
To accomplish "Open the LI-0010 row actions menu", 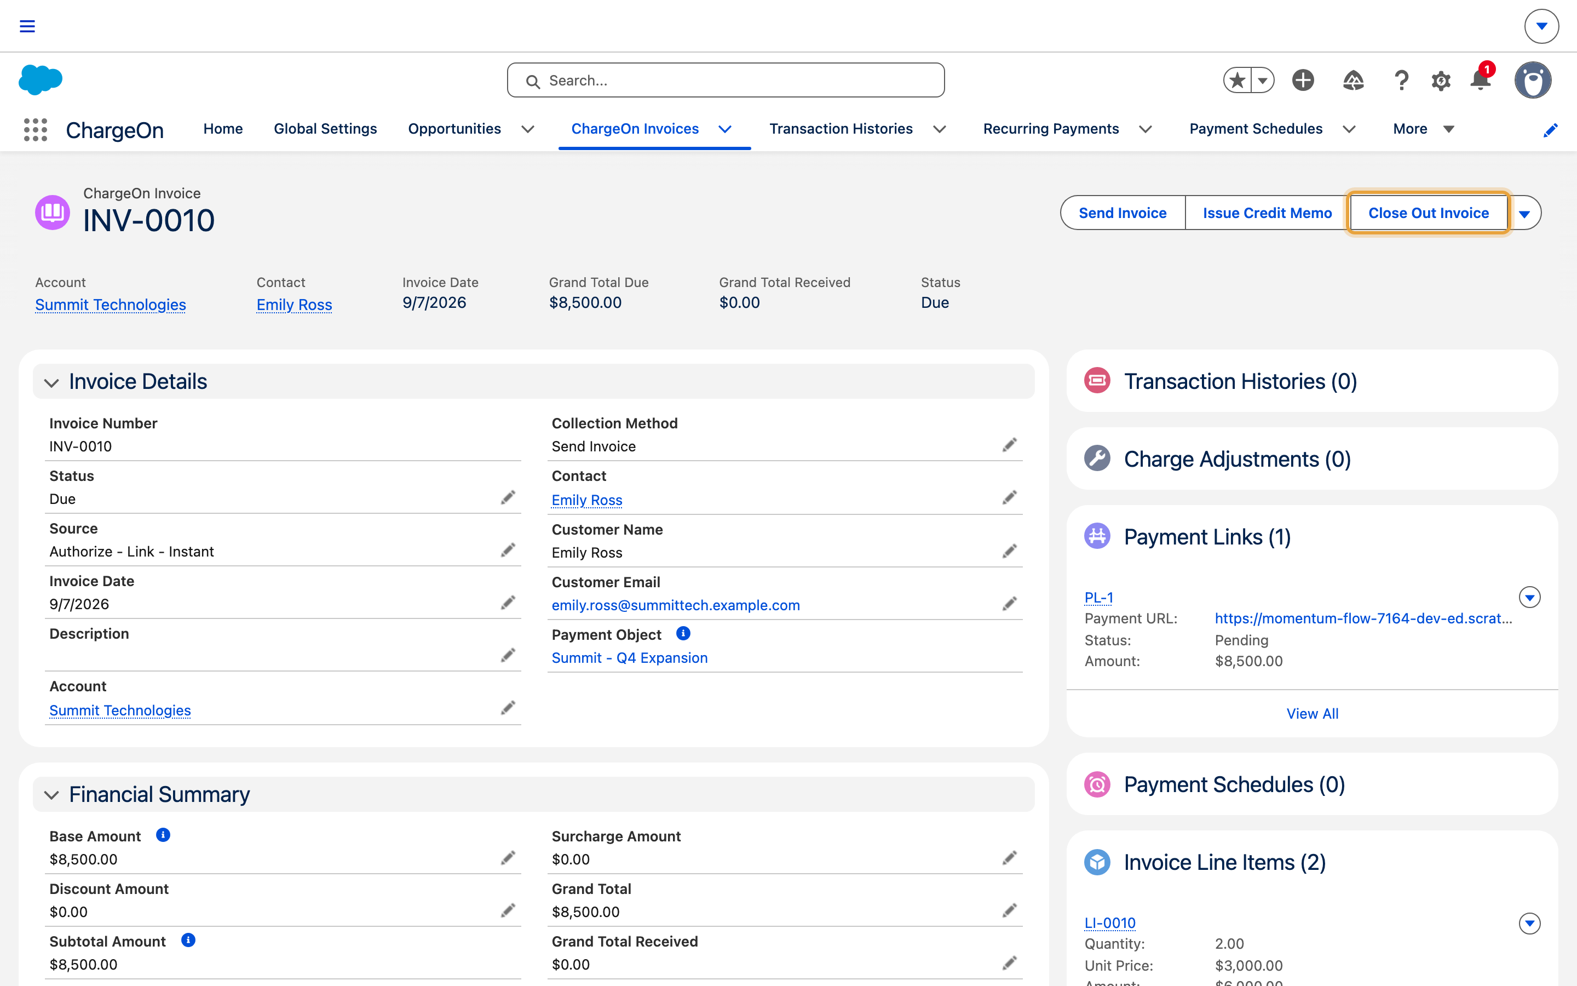I will (1529, 923).
